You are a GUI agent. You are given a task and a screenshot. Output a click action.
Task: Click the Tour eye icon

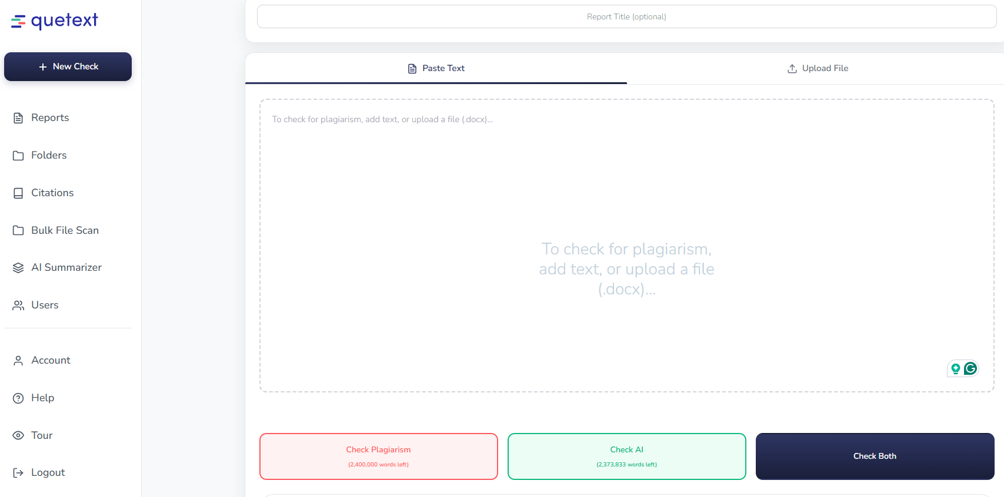click(x=18, y=435)
